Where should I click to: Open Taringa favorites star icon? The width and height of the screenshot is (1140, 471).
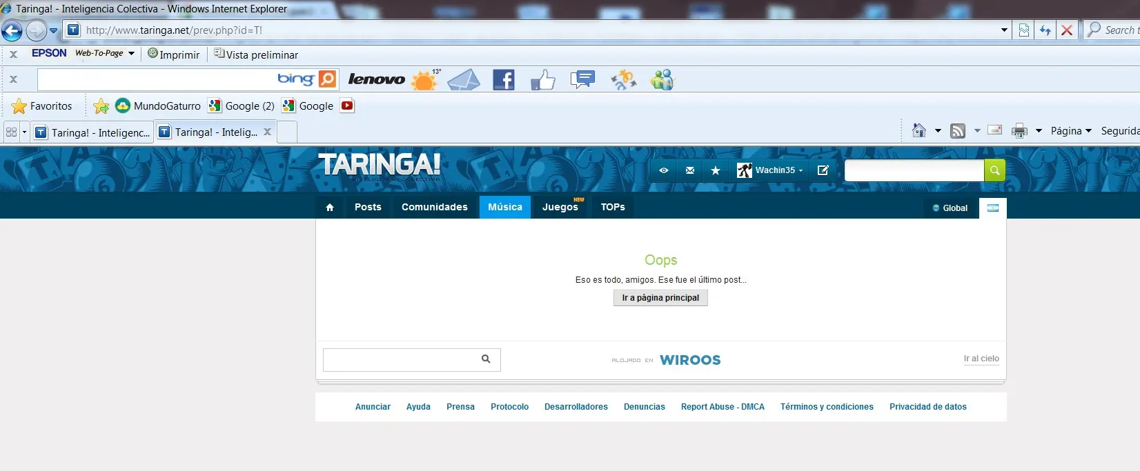pos(716,170)
